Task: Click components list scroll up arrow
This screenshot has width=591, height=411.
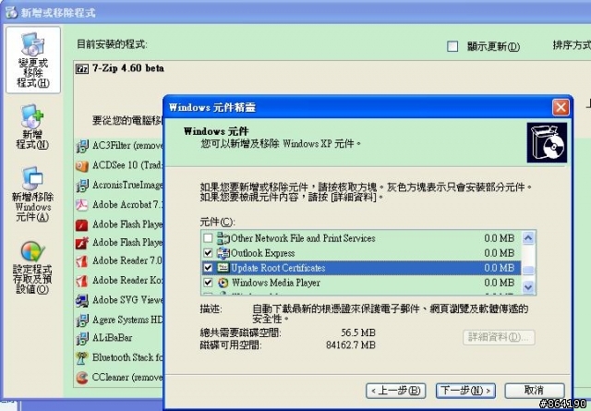Action: pyautogui.click(x=528, y=238)
